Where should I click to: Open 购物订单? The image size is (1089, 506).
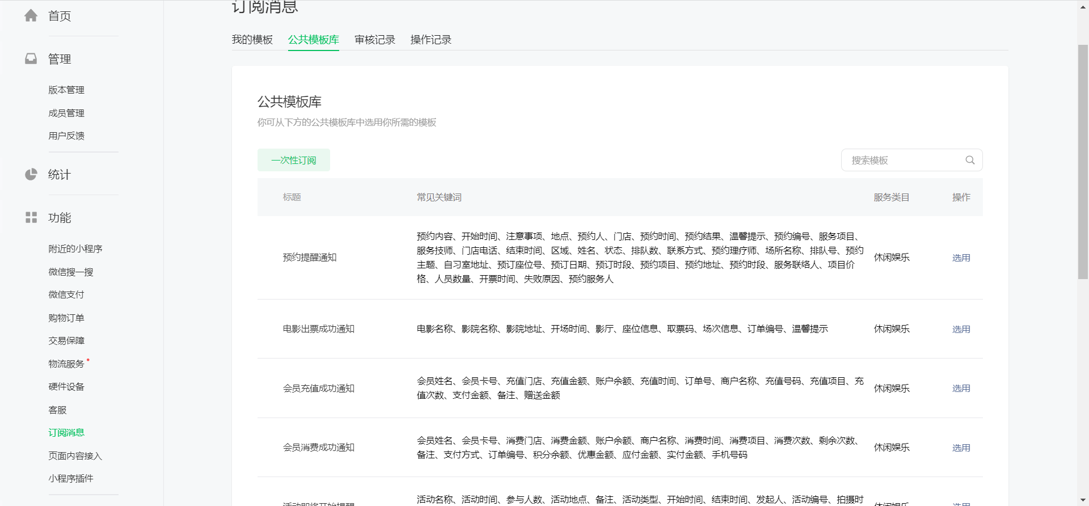[66, 318]
